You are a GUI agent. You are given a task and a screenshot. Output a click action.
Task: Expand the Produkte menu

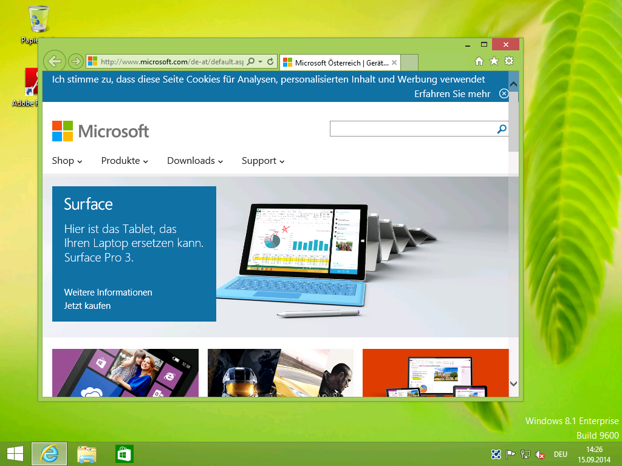coord(125,160)
